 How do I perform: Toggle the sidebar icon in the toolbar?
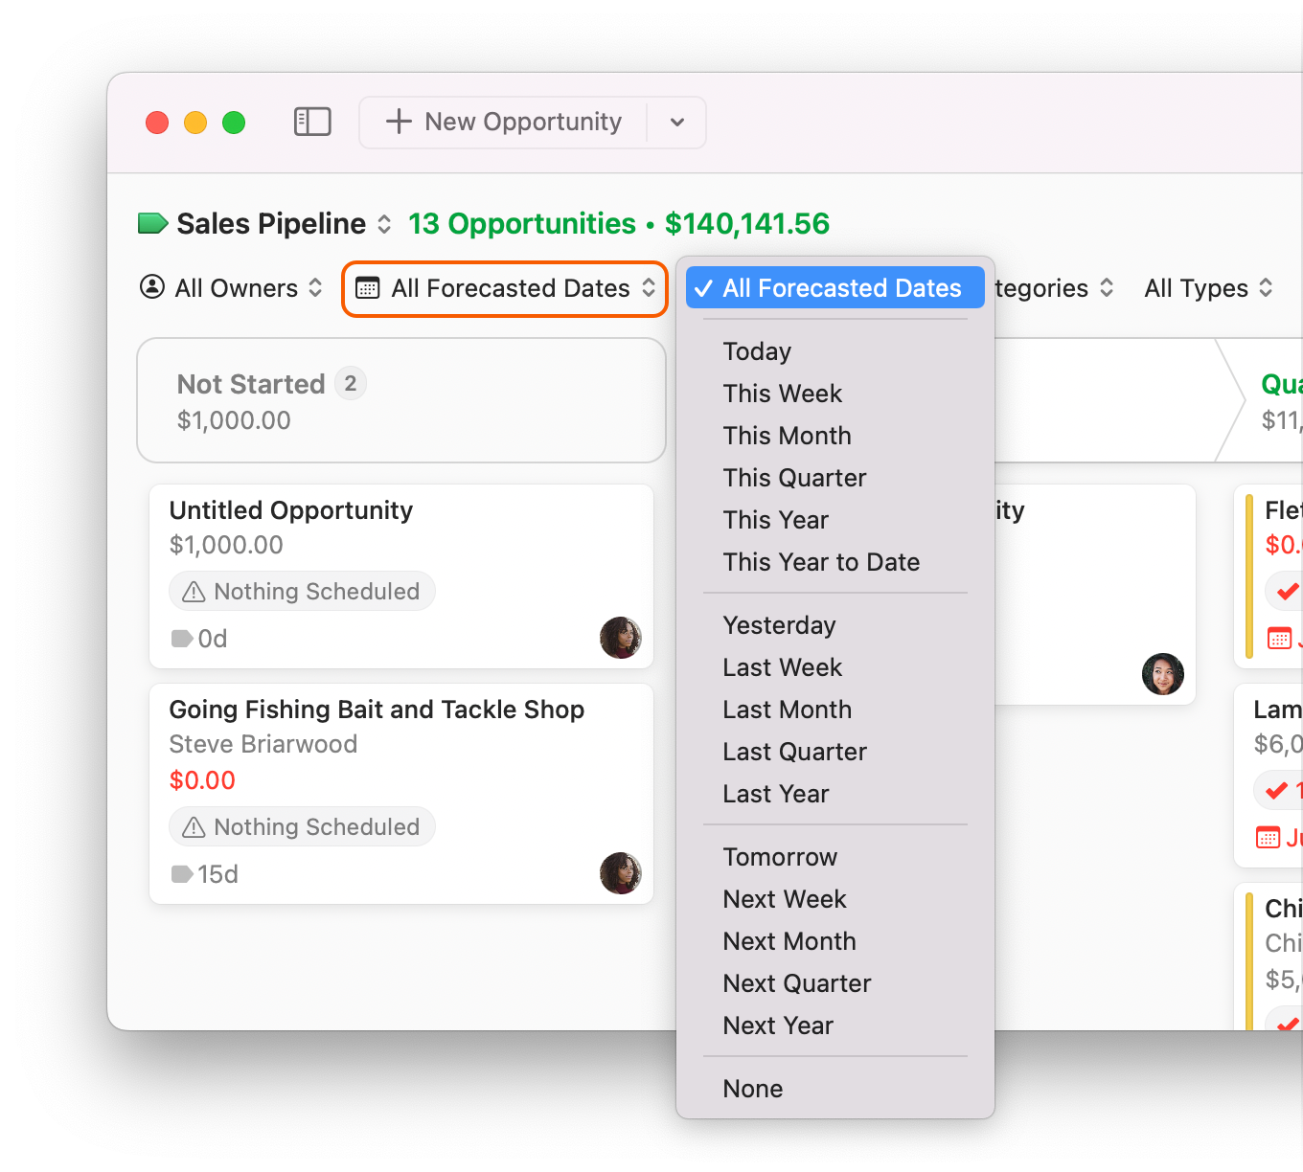(312, 122)
